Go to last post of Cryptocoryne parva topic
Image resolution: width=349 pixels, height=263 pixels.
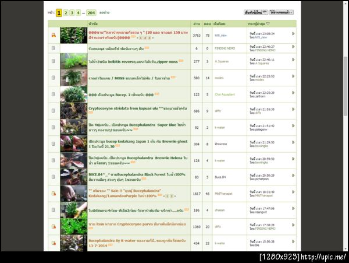coord(293,225)
